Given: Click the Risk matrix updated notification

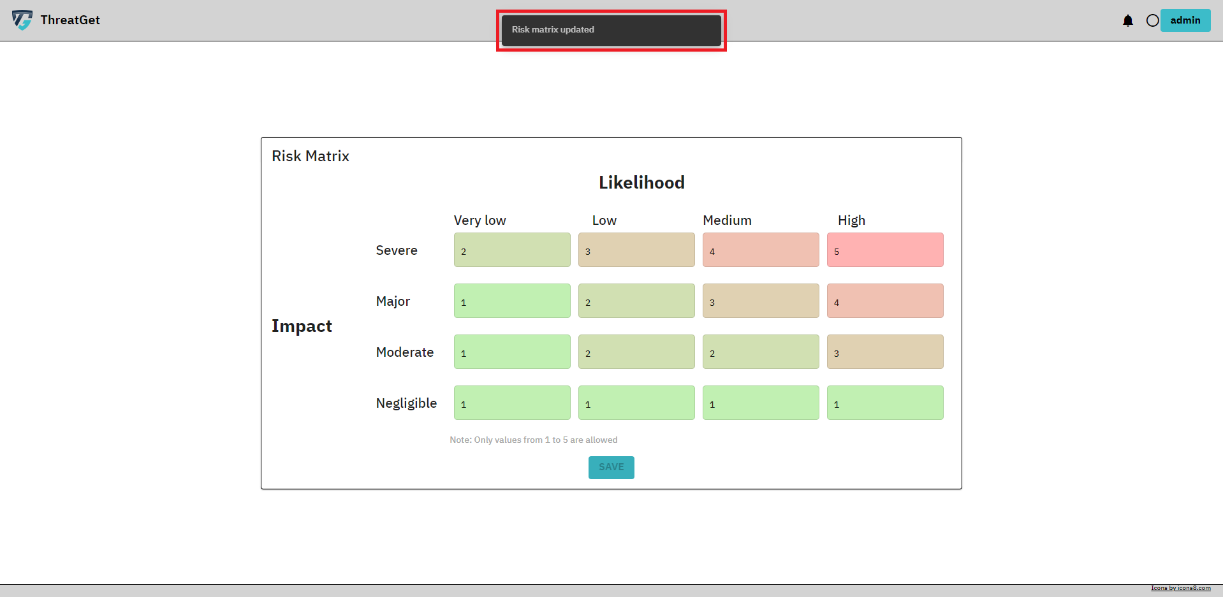Looking at the screenshot, I should pyautogui.click(x=611, y=30).
